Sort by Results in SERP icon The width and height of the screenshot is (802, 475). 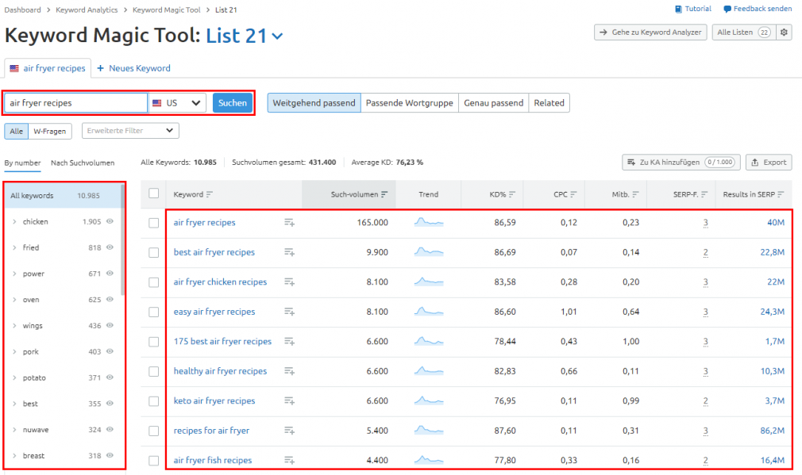(781, 194)
